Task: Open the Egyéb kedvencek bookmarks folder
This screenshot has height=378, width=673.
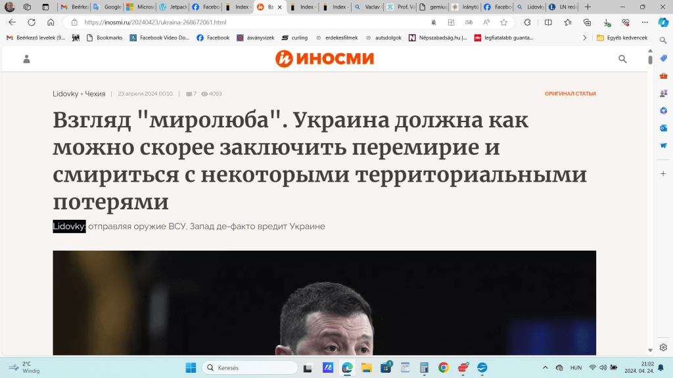Action: pyautogui.click(x=622, y=37)
